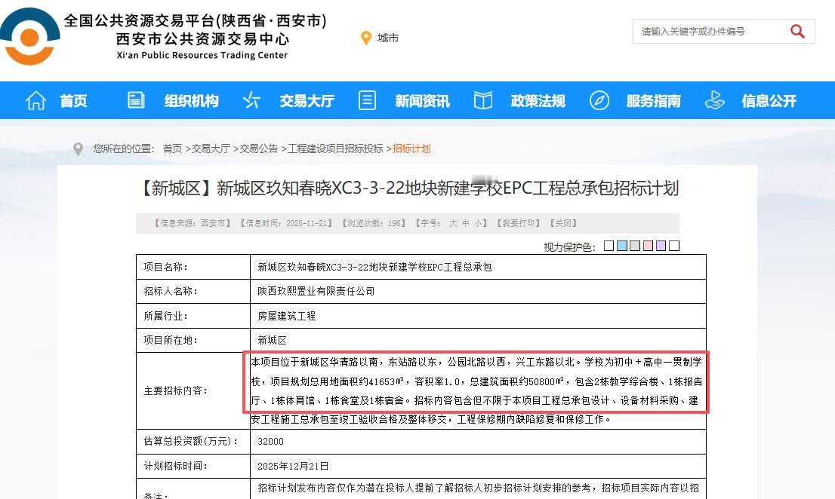Set font size to 小

pyautogui.click(x=478, y=223)
